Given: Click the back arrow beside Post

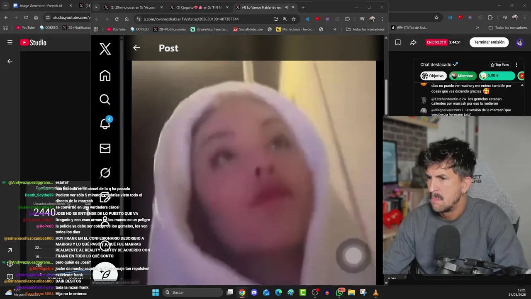Looking at the screenshot, I should click(136, 48).
